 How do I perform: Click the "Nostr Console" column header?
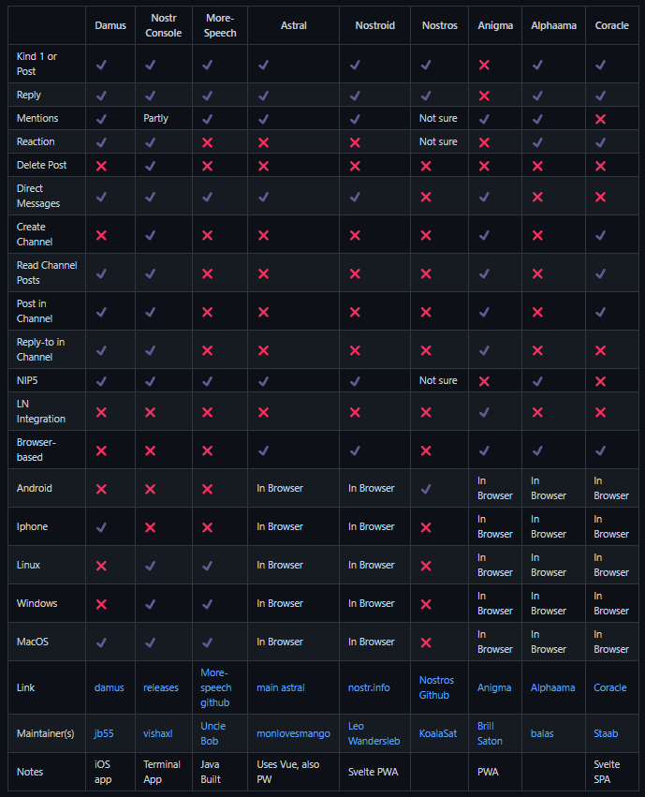(163, 25)
